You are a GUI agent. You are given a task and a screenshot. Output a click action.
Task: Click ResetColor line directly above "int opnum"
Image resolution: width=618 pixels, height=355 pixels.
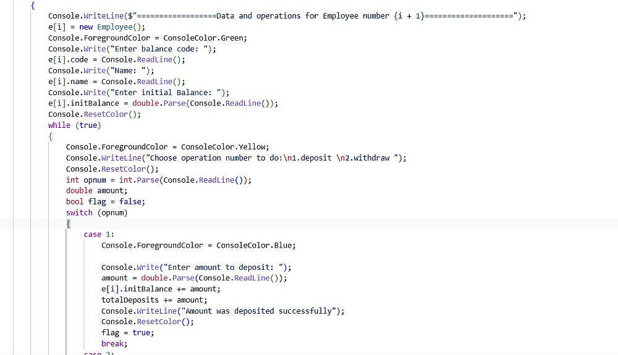(112, 169)
